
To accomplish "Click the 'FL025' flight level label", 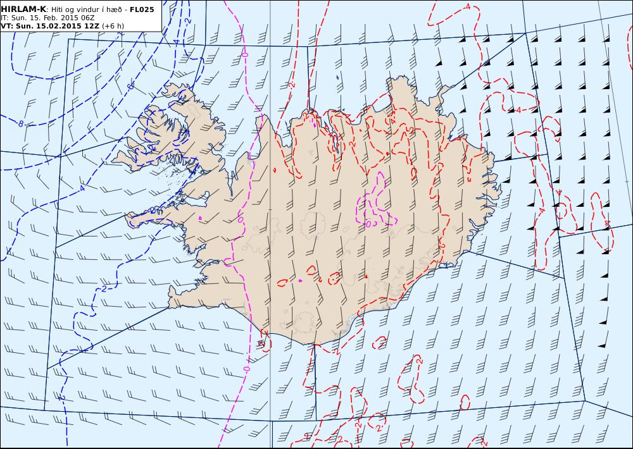I will [x=142, y=9].
